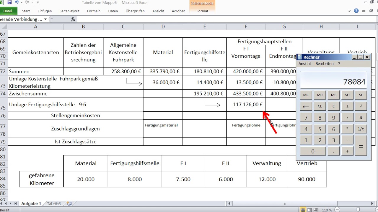This screenshot has width=378, height=212.
Task: Click the equals = button in Rechner
Action: [361, 146]
